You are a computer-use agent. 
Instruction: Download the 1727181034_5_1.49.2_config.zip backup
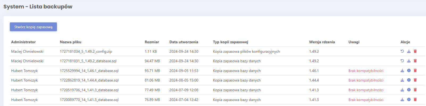409,51
